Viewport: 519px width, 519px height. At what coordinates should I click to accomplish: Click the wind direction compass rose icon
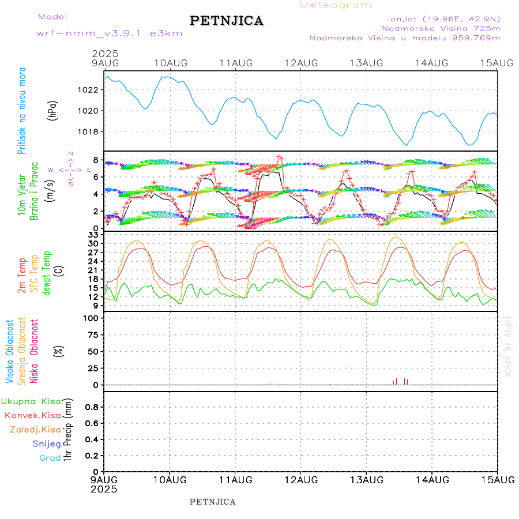pos(70,169)
